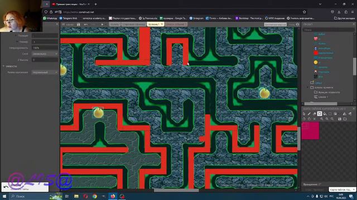Screen dimensions: 357x200
Task: Collapse the Шкалы времени folder
Action: coord(308,88)
